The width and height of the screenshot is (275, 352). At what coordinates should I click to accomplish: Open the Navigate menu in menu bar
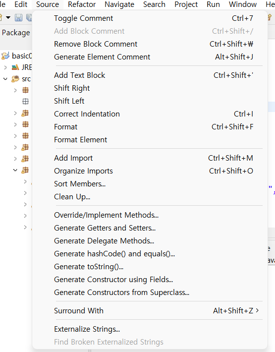[x=119, y=4]
